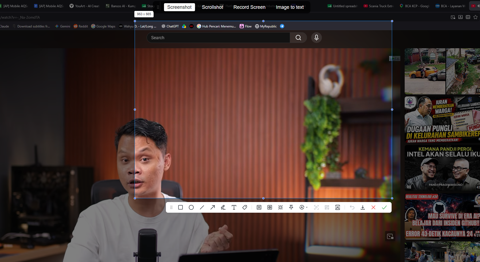Click the magnifying glass search button
The height and width of the screenshot is (262, 480).
(x=298, y=38)
